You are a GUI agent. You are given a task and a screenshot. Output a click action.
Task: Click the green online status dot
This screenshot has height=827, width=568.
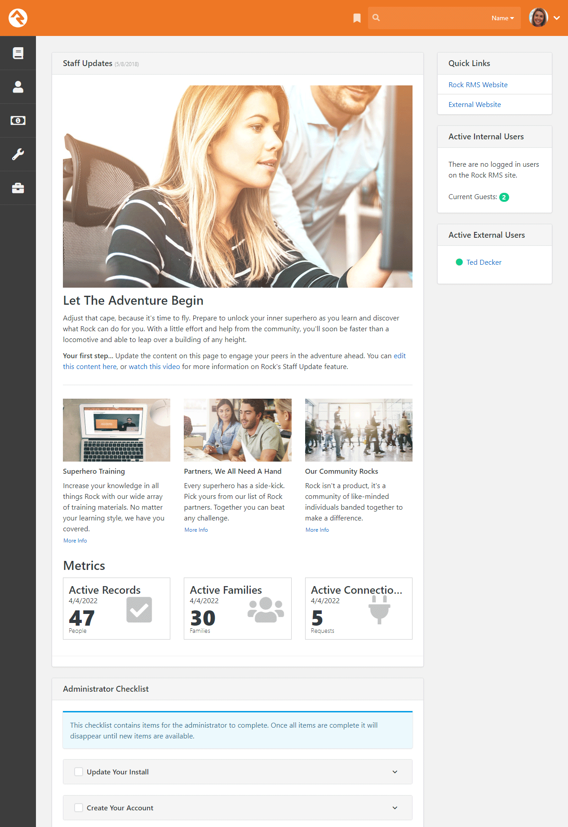click(x=459, y=262)
